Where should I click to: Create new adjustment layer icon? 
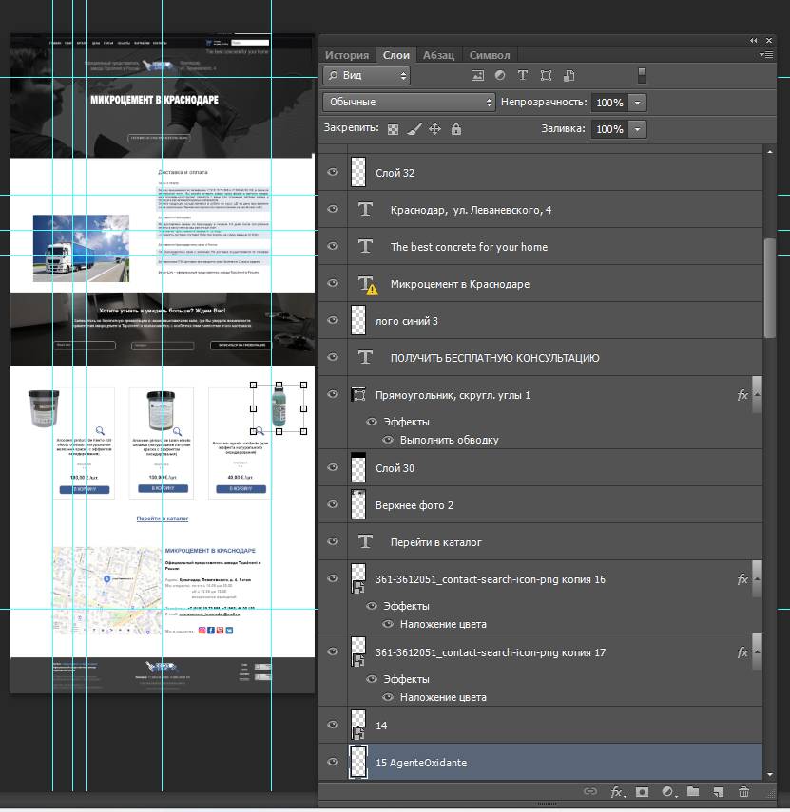(667, 791)
